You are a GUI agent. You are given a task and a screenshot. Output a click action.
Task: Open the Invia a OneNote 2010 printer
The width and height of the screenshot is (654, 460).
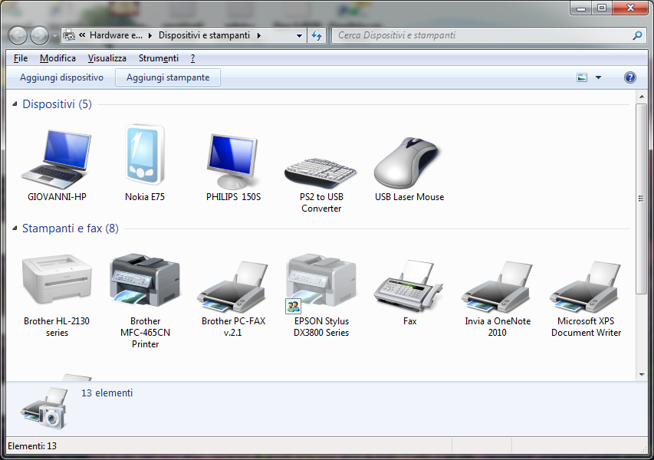tap(497, 284)
